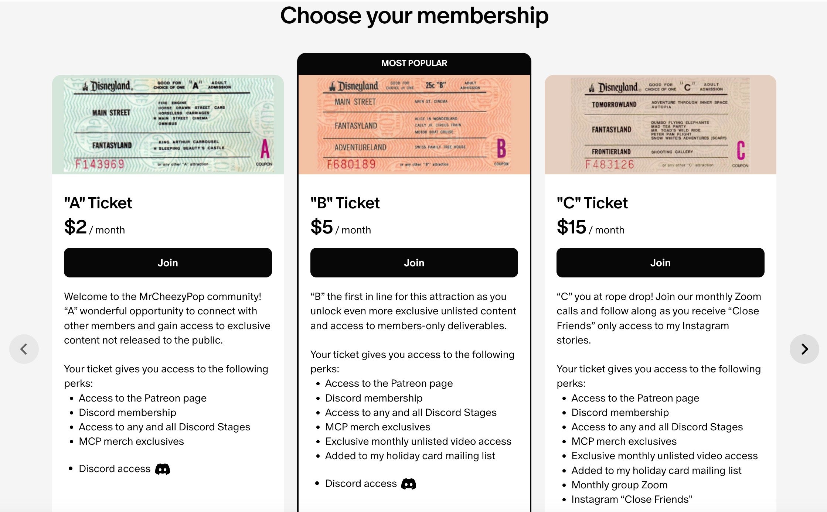Click the "Choose your membership" heading
This screenshot has height=512, width=827.
click(x=414, y=16)
